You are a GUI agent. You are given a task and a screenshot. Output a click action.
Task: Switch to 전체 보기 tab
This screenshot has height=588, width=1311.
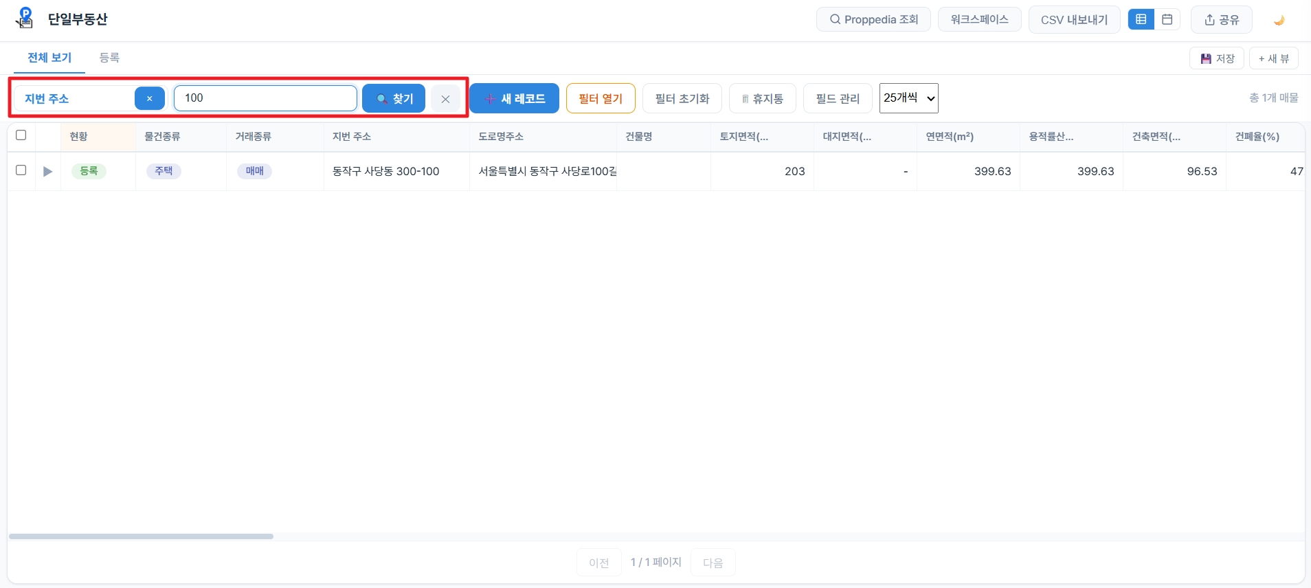[49, 58]
